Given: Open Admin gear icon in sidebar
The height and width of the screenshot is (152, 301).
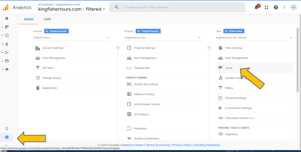Looking at the screenshot, I should [7, 137].
